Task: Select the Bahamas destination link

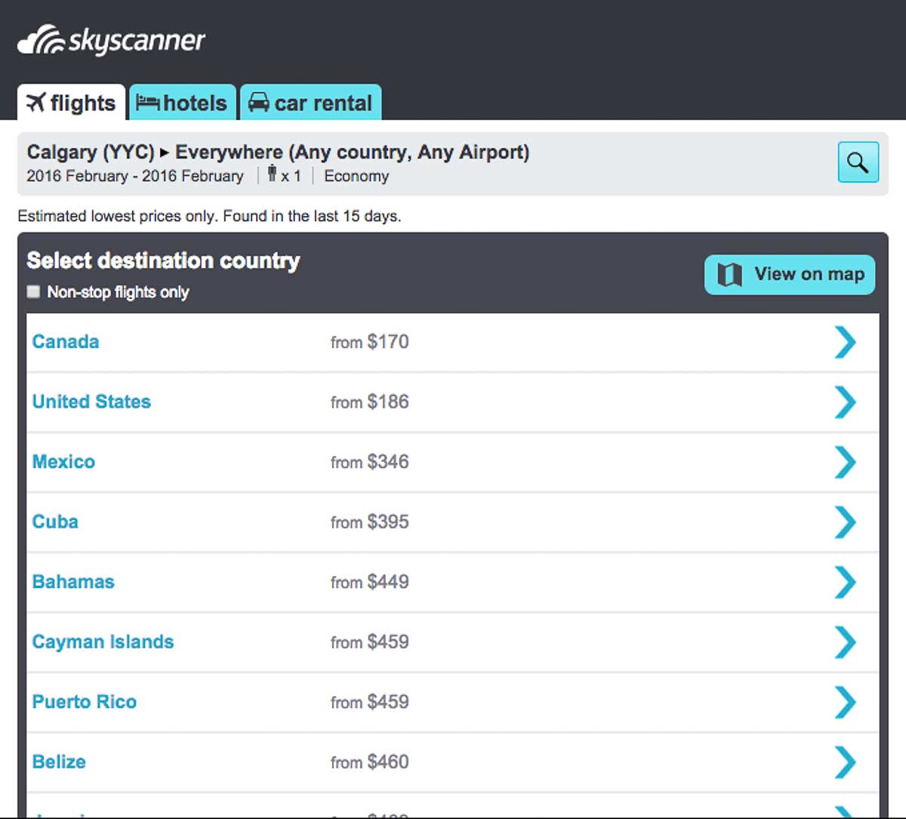Action: (x=72, y=581)
